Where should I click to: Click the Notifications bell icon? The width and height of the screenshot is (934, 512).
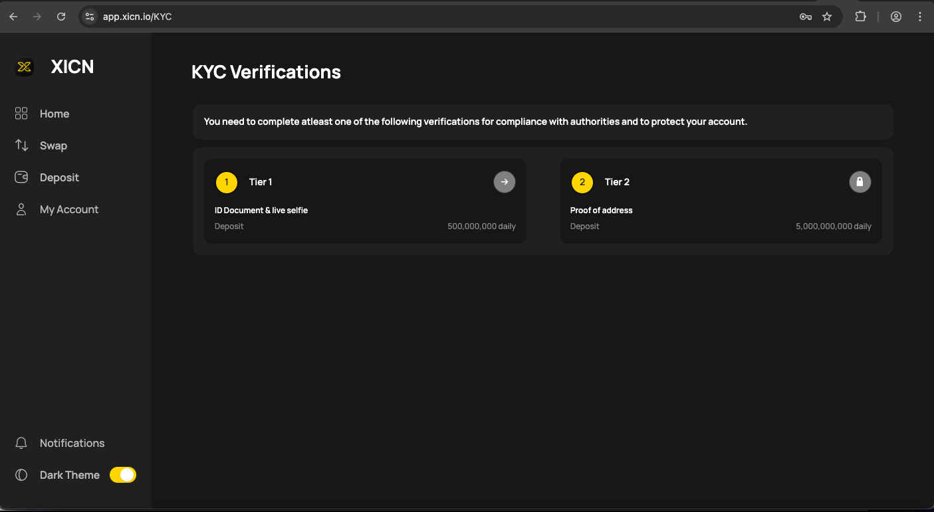click(x=21, y=443)
